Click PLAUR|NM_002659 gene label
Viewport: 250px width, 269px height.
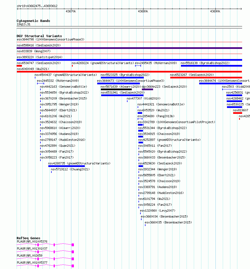(x=29, y=256)
